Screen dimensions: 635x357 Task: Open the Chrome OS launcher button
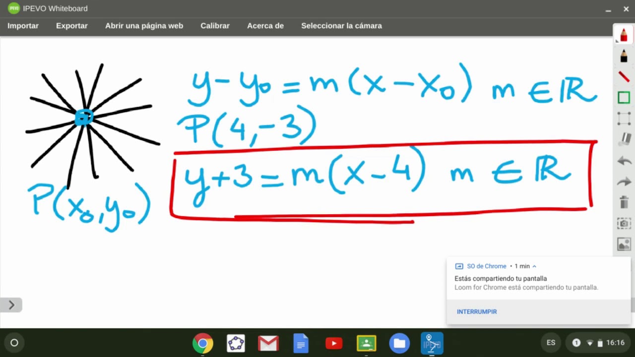(14, 343)
